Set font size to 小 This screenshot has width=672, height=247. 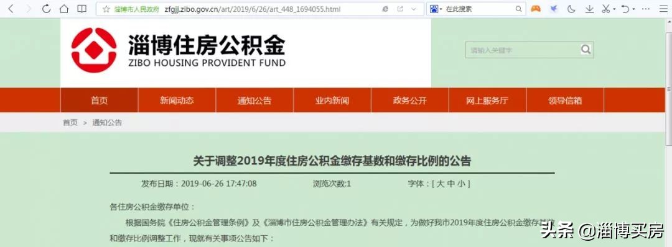[x=460, y=184]
